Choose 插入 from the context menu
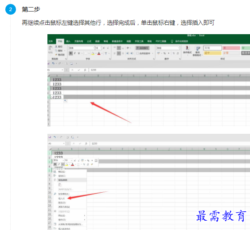Viewport: 250px width, 230px height. coord(70,198)
